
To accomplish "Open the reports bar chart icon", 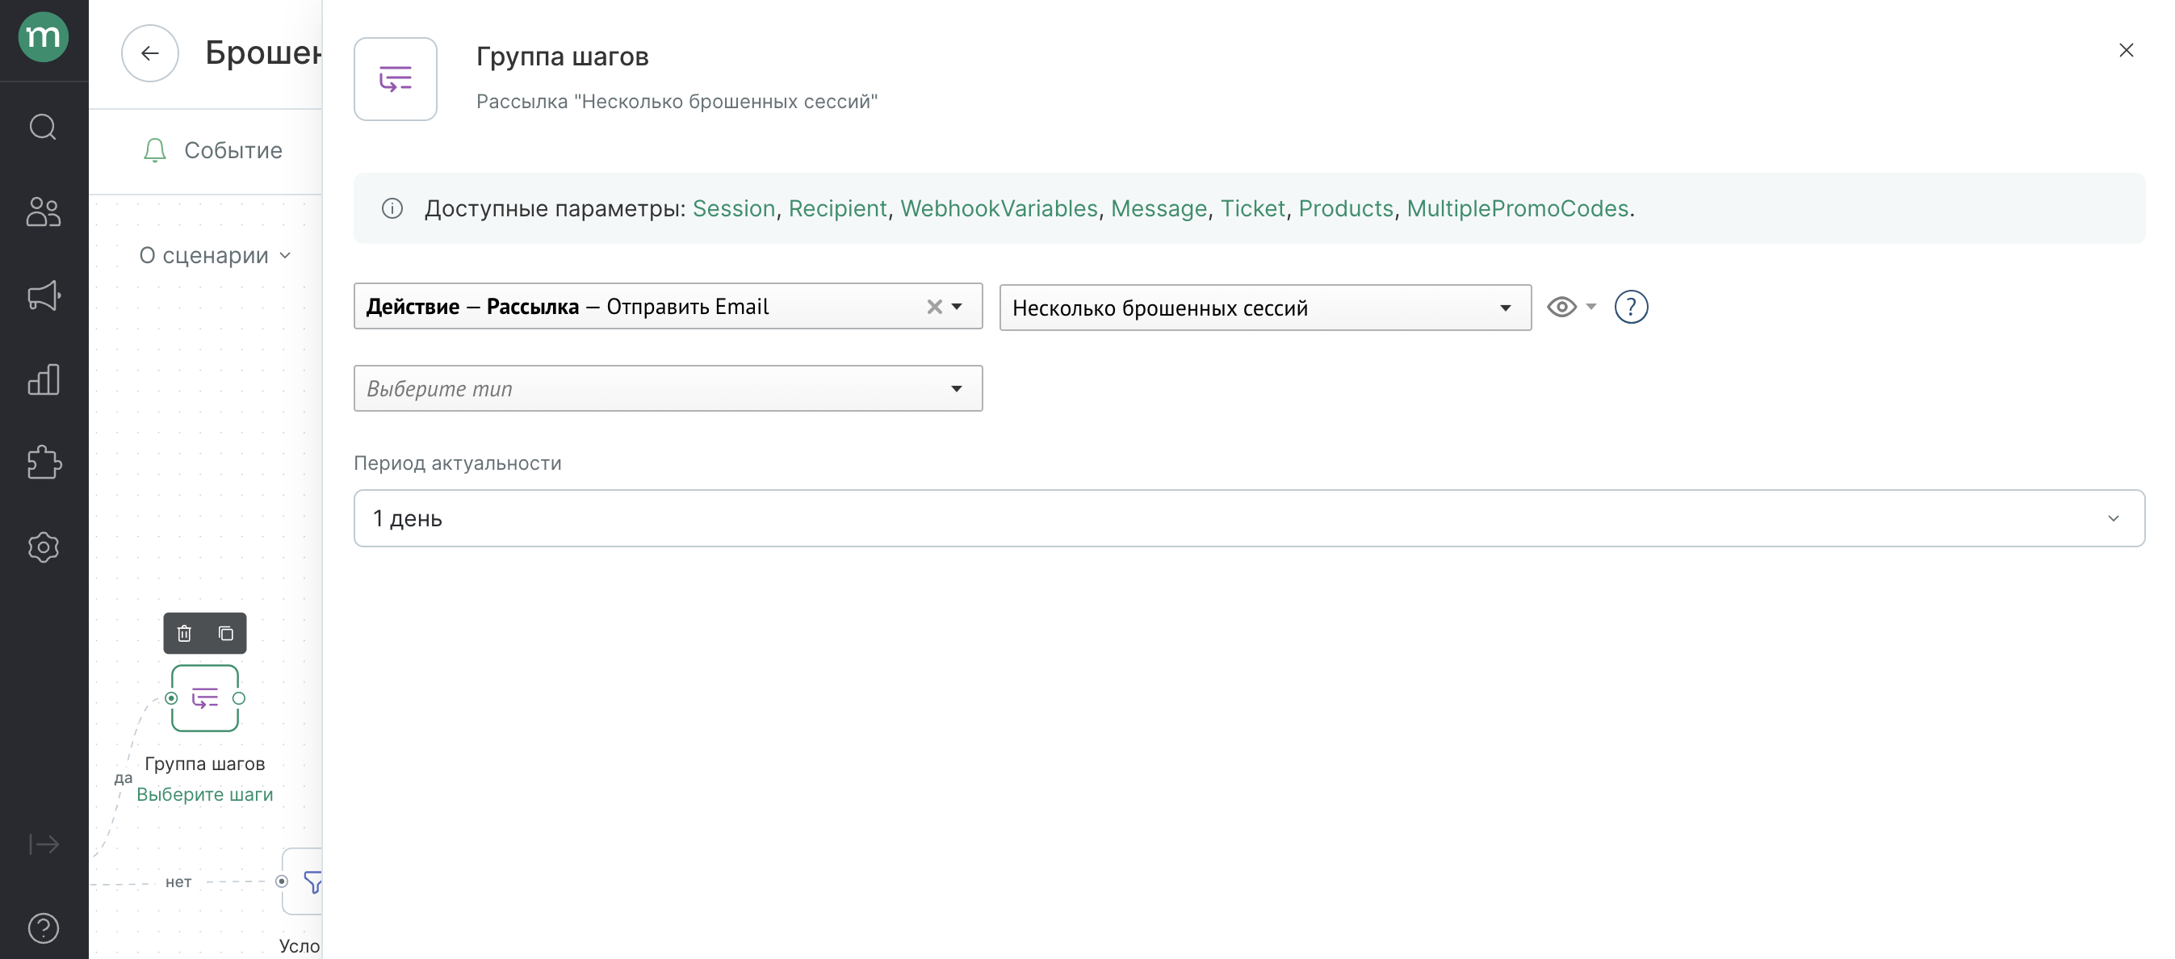I will [43, 379].
